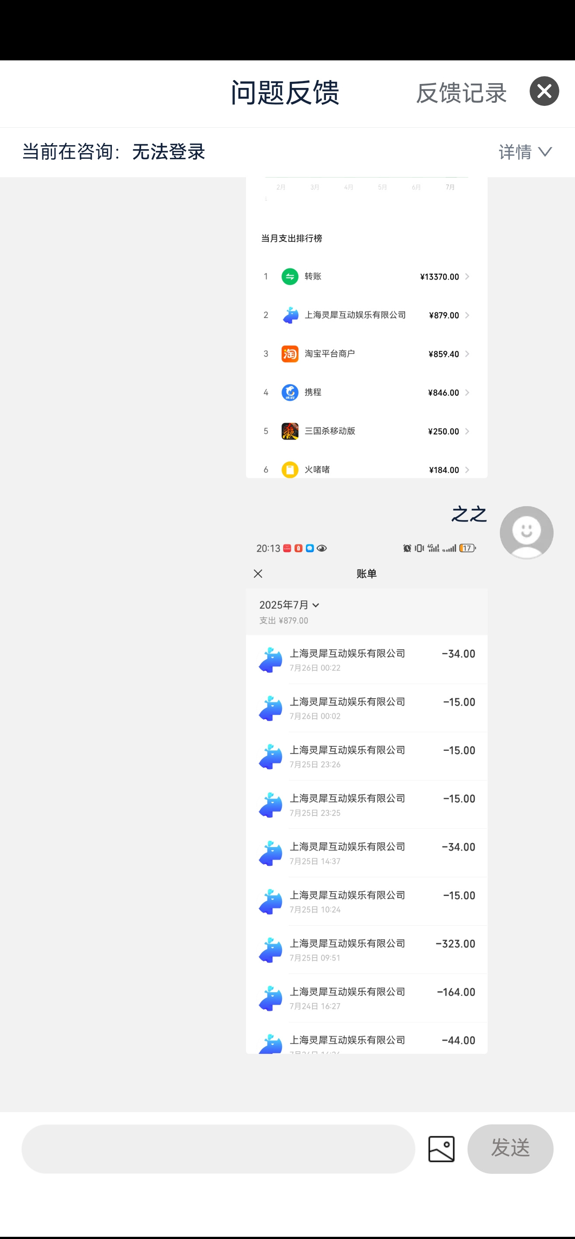Open 转账 row in spending ranking
Image resolution: width=575 pixels, height=1239 pixels.
coord(367,276)
